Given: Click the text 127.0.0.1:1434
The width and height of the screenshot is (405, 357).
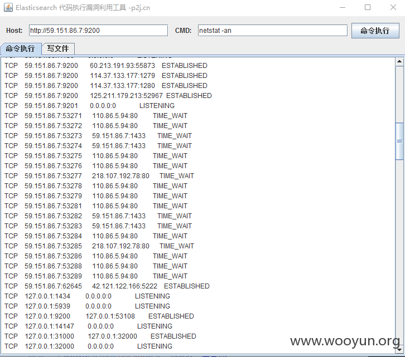Looking at the screenshot, I should coord(47,296).
